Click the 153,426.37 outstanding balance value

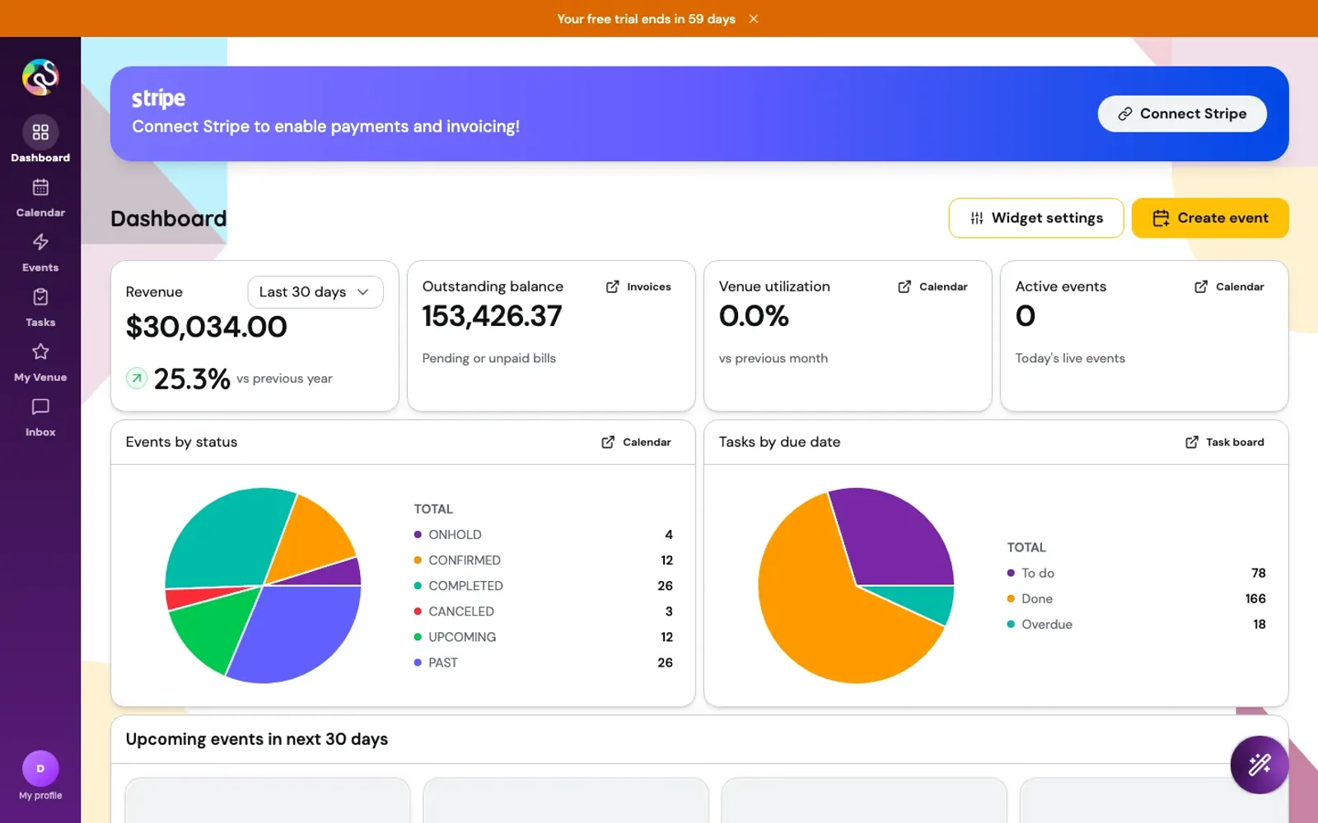coord(493,316)
